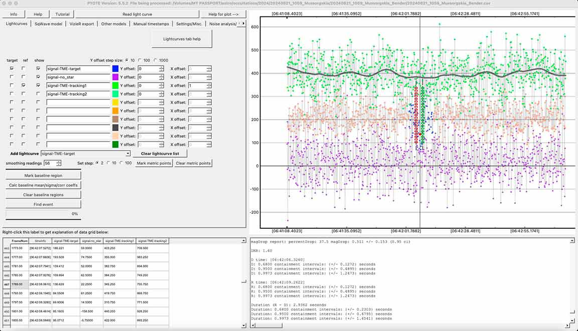Click Read light curve button
Viewport: 578px width, 331px height.
137,15
